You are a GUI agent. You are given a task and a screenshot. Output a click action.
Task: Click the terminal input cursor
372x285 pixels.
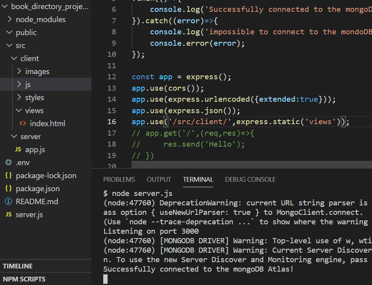(x=105, y=279)
